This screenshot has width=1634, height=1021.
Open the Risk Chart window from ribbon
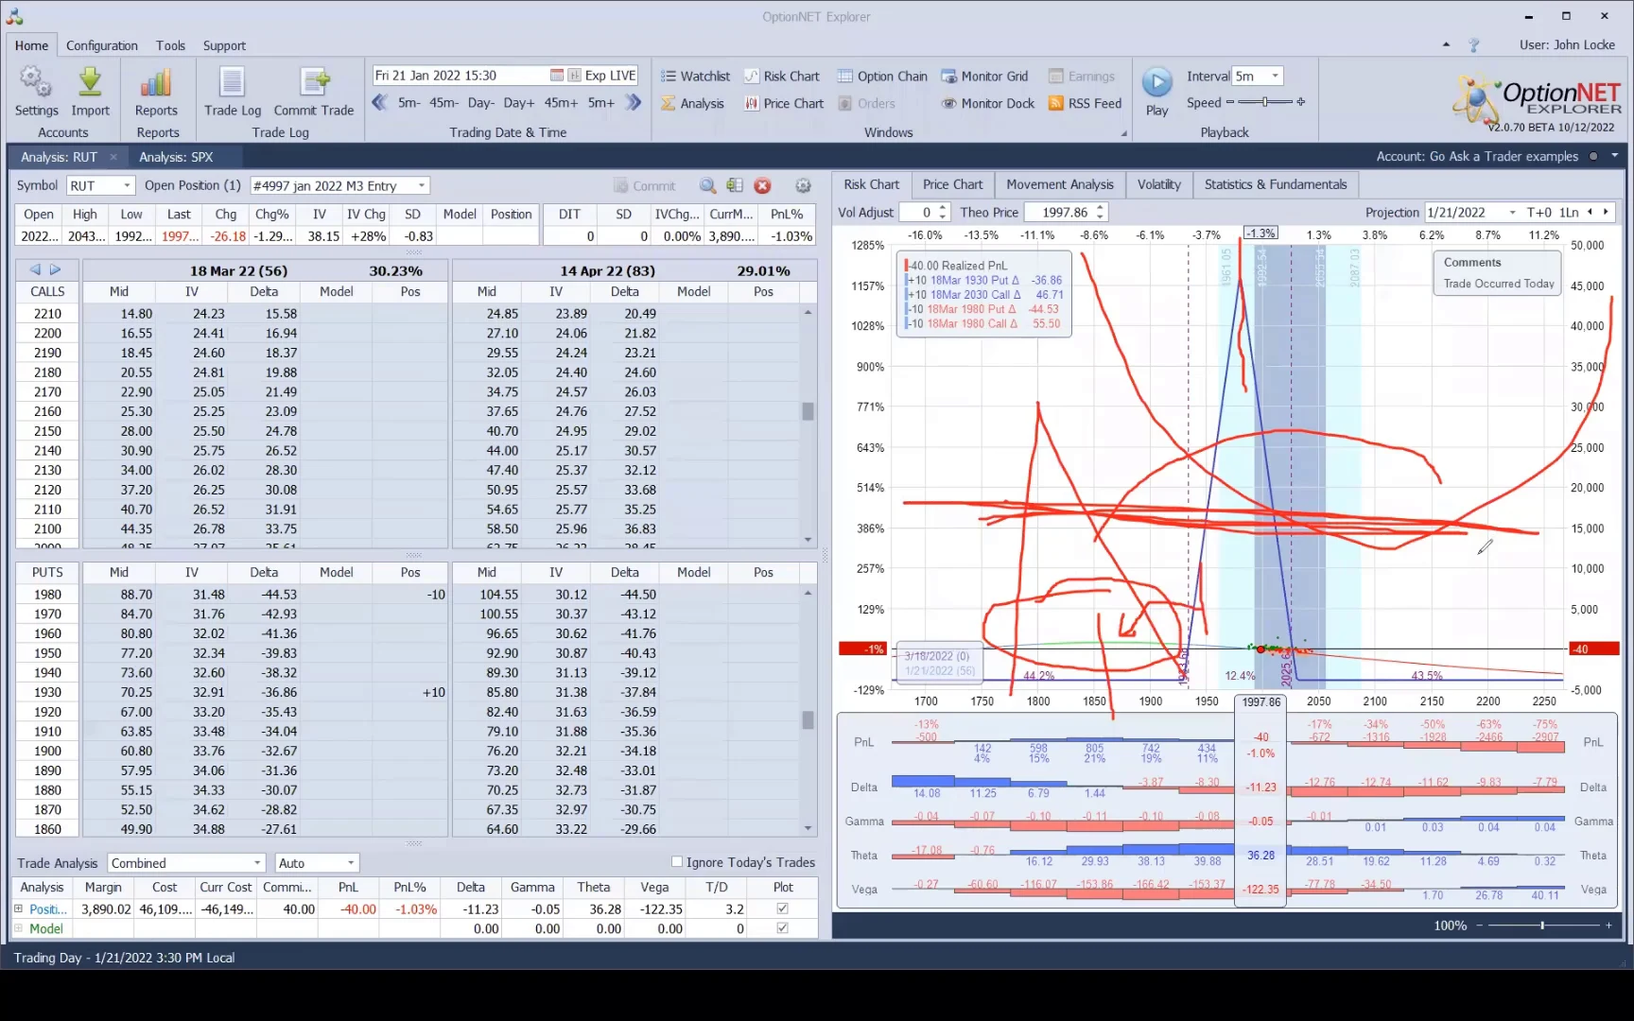(781, 77)
